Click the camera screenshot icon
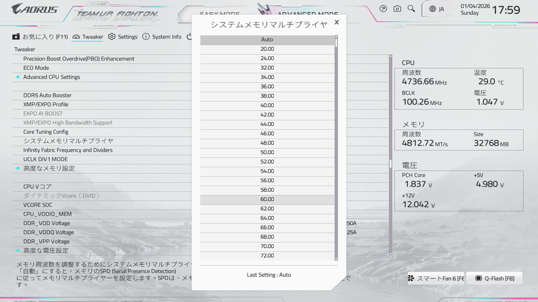 point(397,9)
